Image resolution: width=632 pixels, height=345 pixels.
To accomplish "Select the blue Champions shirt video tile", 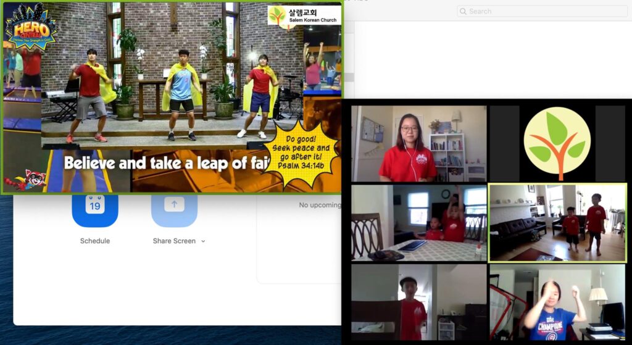I will [x=557, y=302].
